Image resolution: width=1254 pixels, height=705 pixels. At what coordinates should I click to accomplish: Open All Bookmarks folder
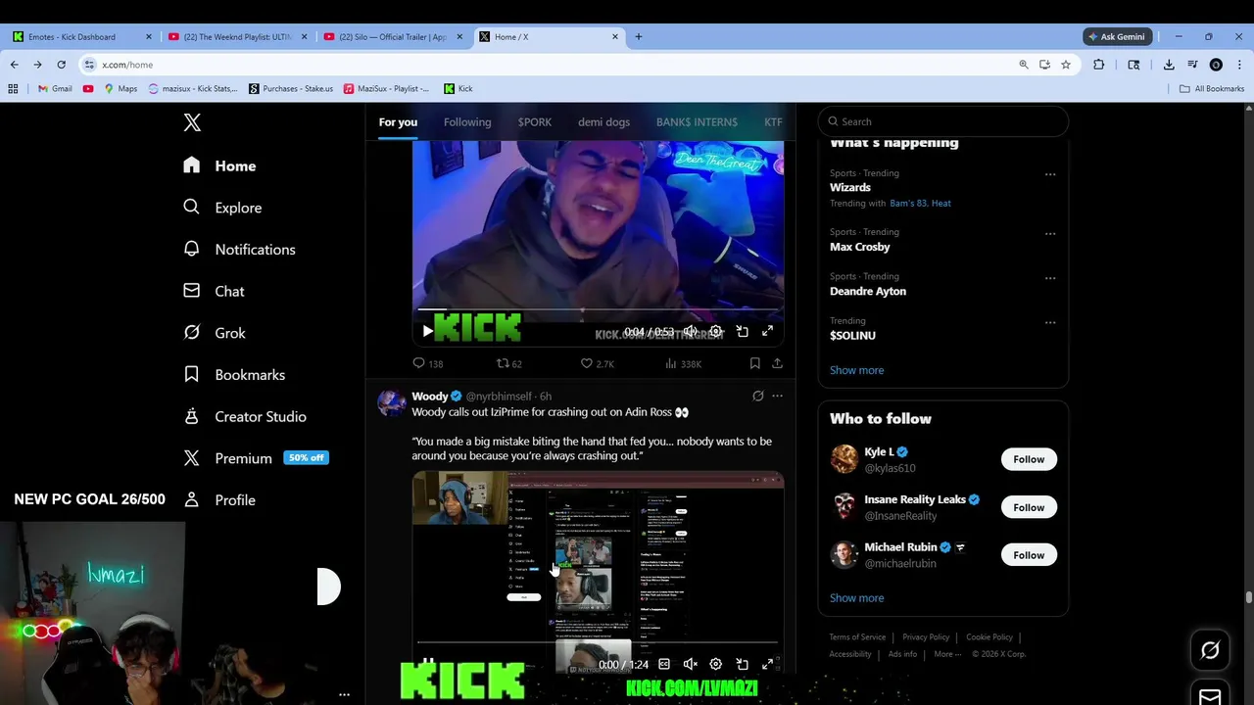click(x=1212, y=88)
